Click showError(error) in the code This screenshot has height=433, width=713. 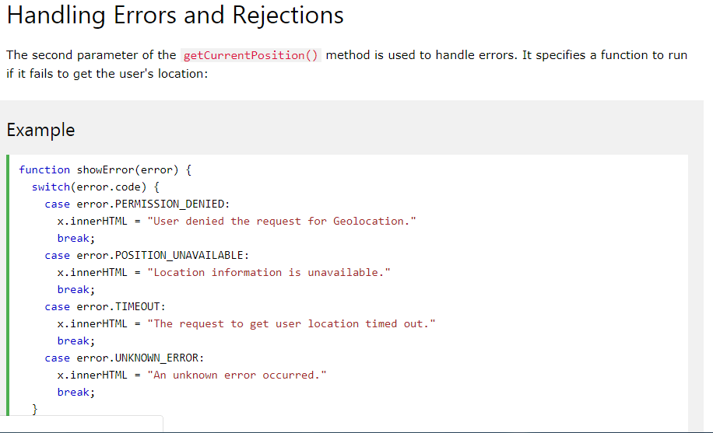pyautogui.click(x=128, y=170)
